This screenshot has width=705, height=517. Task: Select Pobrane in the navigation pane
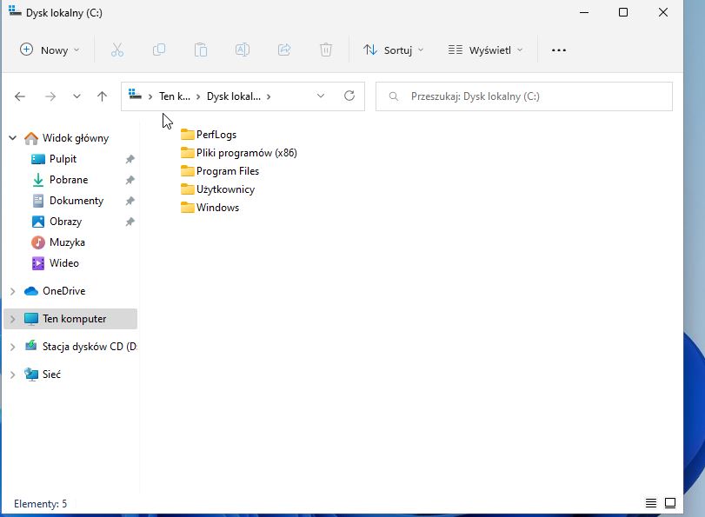coord(68,180)
